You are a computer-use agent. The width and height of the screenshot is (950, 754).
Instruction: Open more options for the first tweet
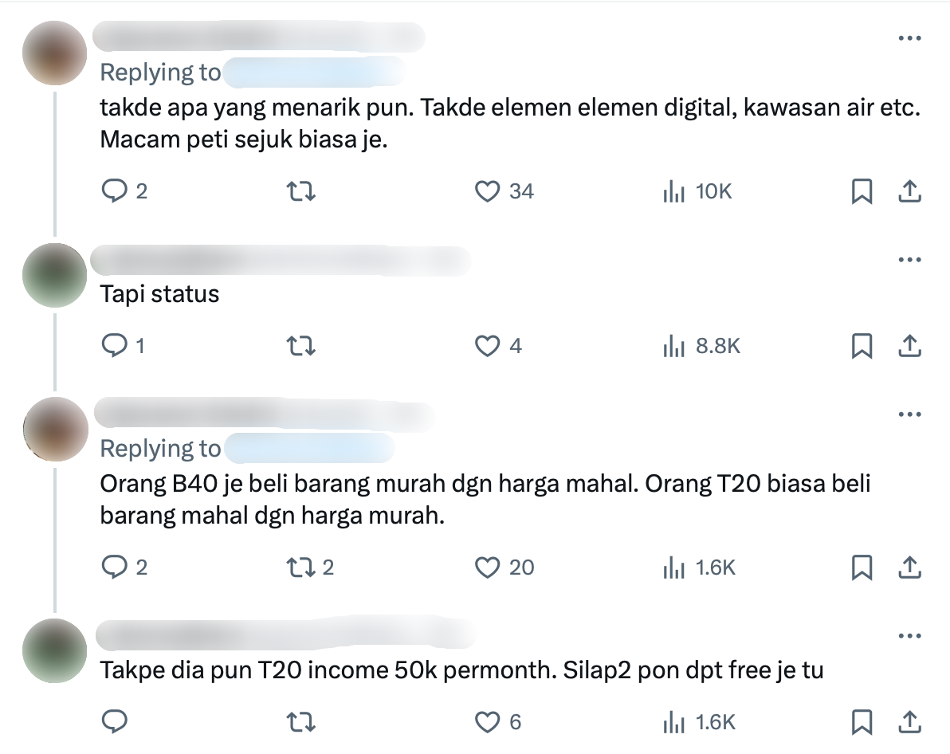[909, 38]
